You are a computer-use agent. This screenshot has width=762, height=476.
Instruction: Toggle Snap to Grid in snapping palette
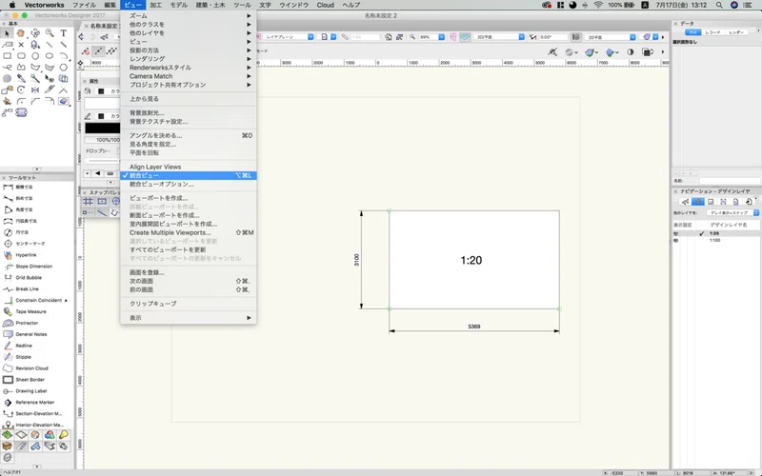[88, 201]
